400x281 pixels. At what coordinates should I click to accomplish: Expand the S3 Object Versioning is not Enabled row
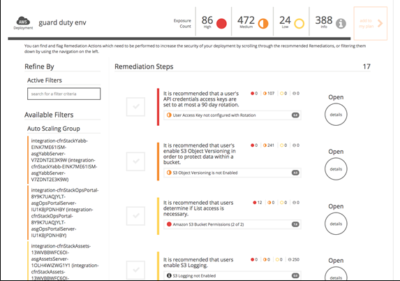coord(232,173)
